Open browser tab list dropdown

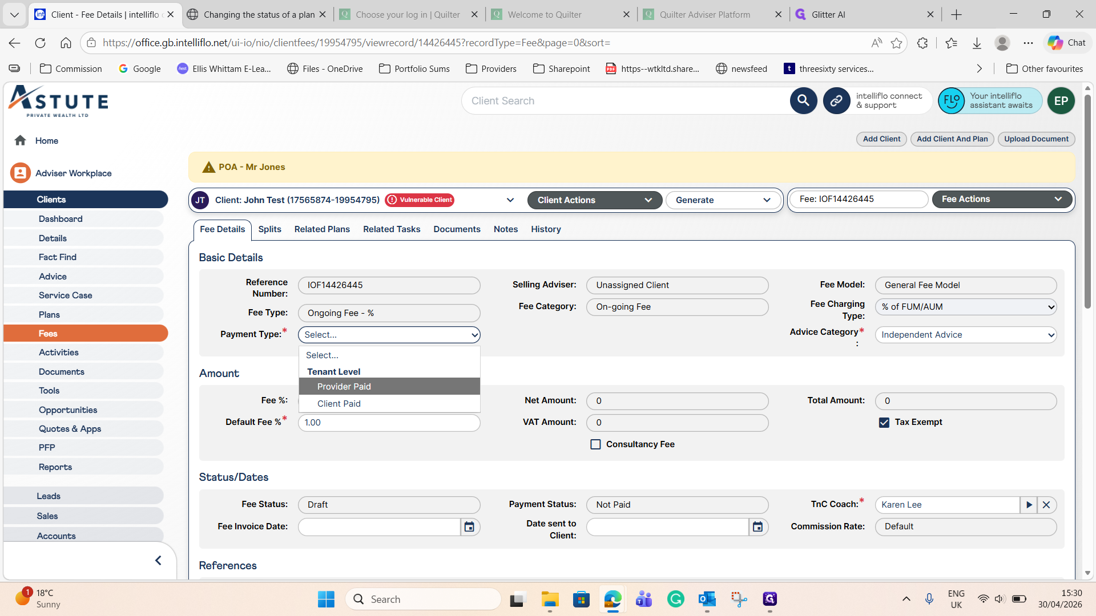coord(14,15)
